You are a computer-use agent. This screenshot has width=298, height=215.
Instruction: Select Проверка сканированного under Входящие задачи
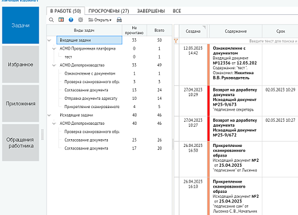tap(109, 82)
